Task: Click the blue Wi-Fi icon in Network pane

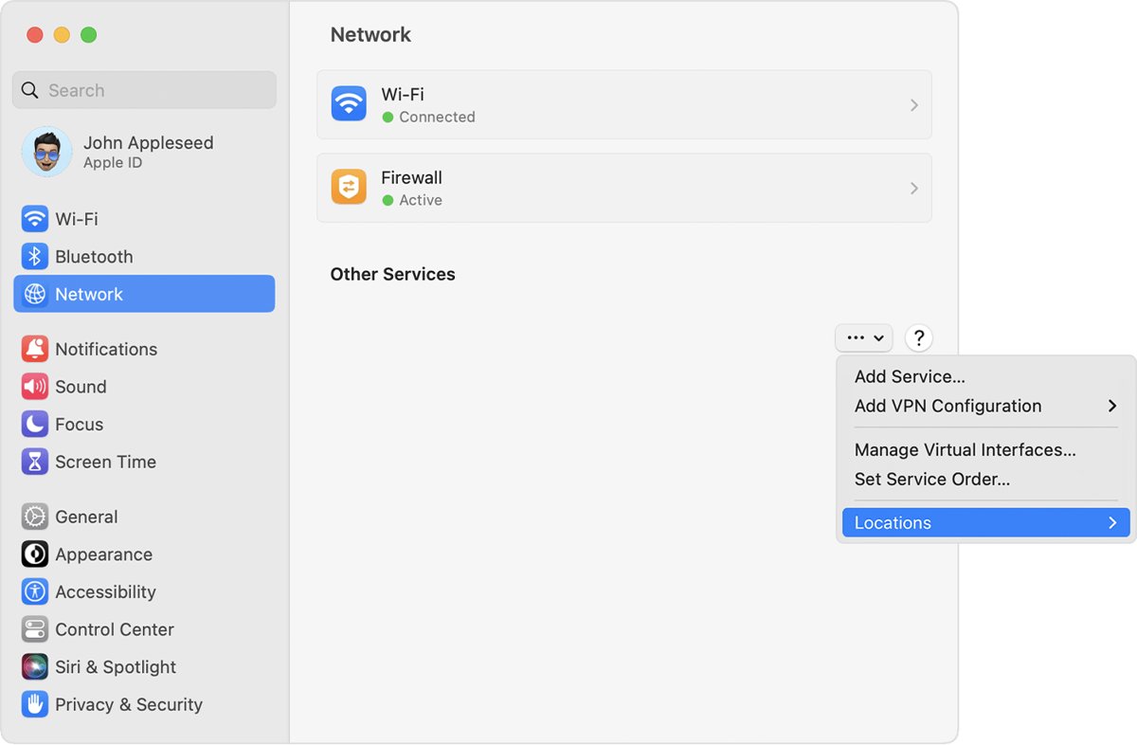Action: [x=349, y=104]
